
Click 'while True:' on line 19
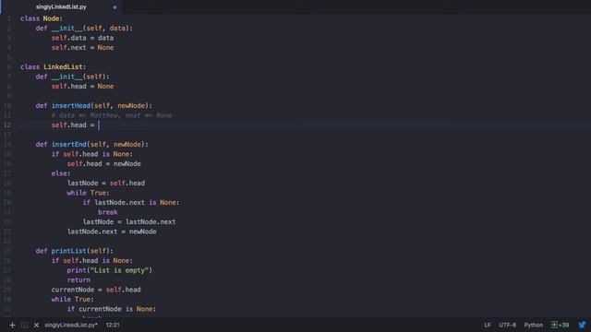point(89,193)
